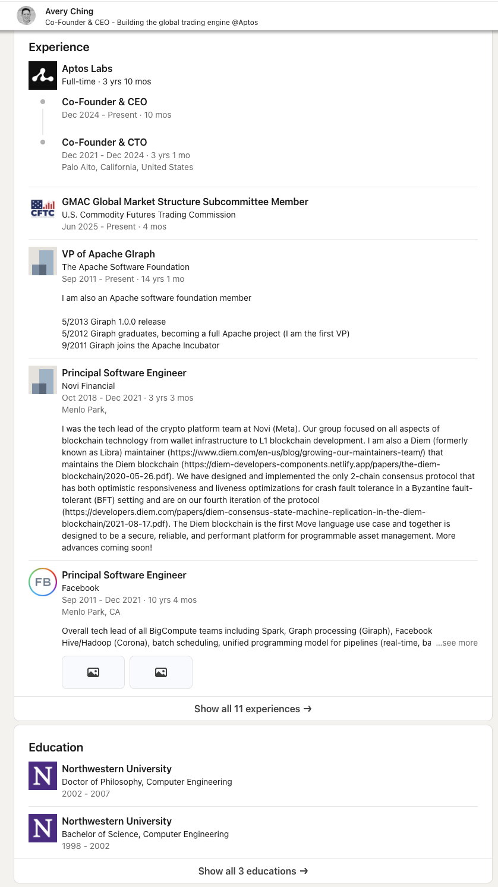Click Avery Ching's profile photo avatar
The height and width of the screenshot is (887, 498).
tap(26, 16)
